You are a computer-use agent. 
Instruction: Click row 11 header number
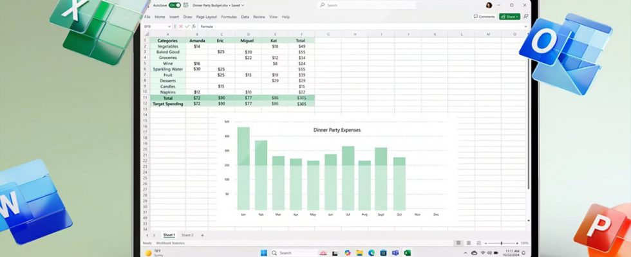coord(146,98)
